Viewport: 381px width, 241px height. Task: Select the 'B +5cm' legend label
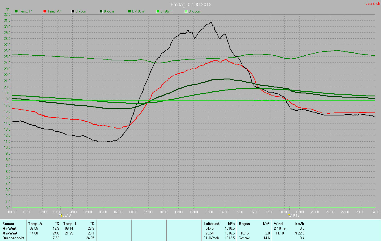[81, 11]
